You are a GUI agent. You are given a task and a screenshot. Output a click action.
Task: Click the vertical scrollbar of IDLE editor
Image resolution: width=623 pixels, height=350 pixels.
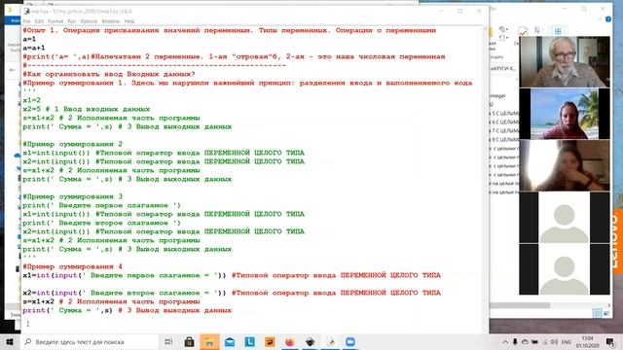[x=486, y=179]
